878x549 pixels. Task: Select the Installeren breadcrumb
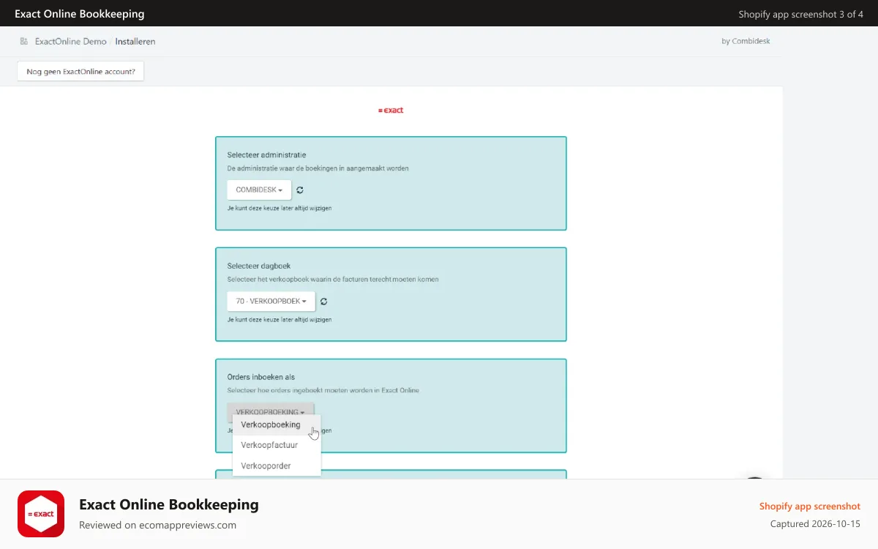point(135,42)
